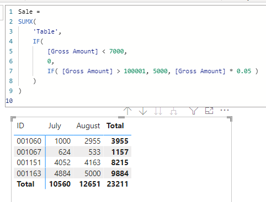
Task: Click the top-center handle of the visual
Action: (121, 117)
